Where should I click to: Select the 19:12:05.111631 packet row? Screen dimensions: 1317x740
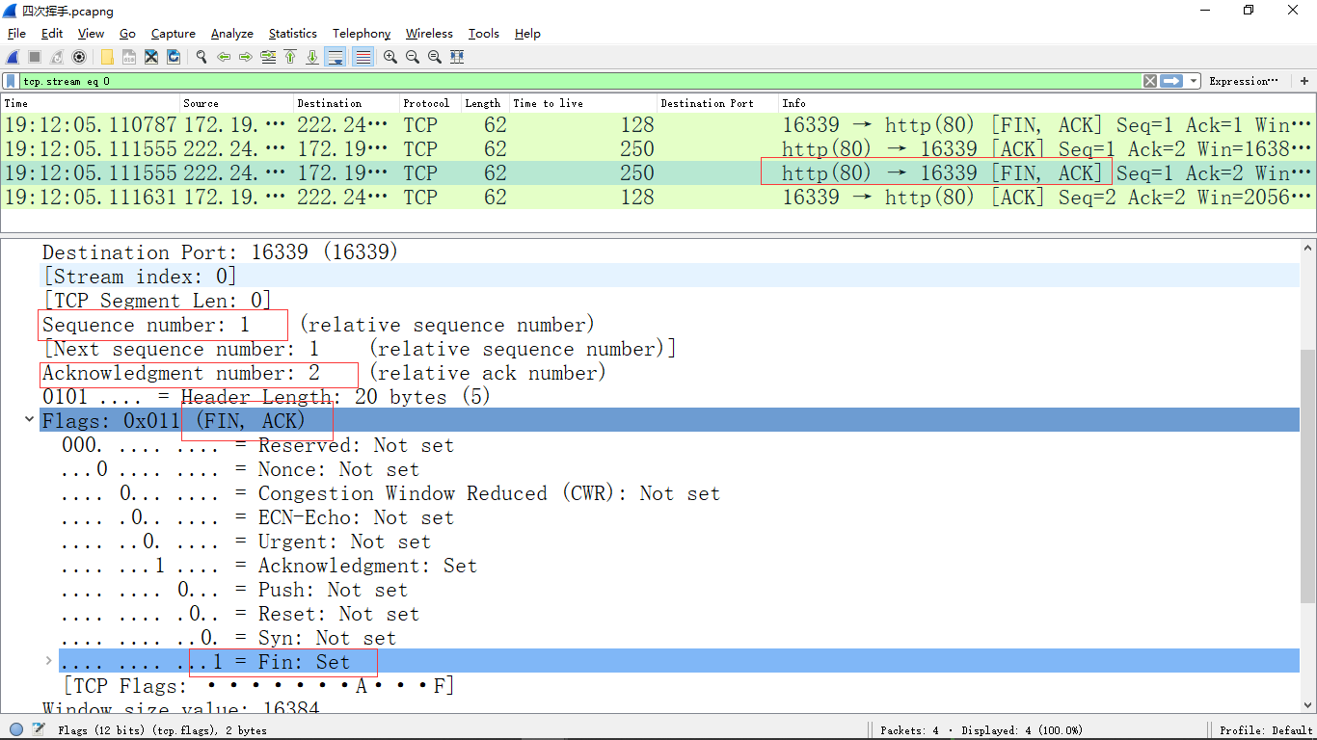[x=658, y=197]
